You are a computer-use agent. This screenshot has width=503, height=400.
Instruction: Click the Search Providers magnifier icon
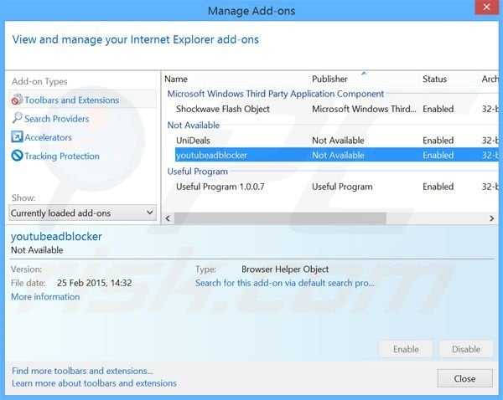coord(17,119)
